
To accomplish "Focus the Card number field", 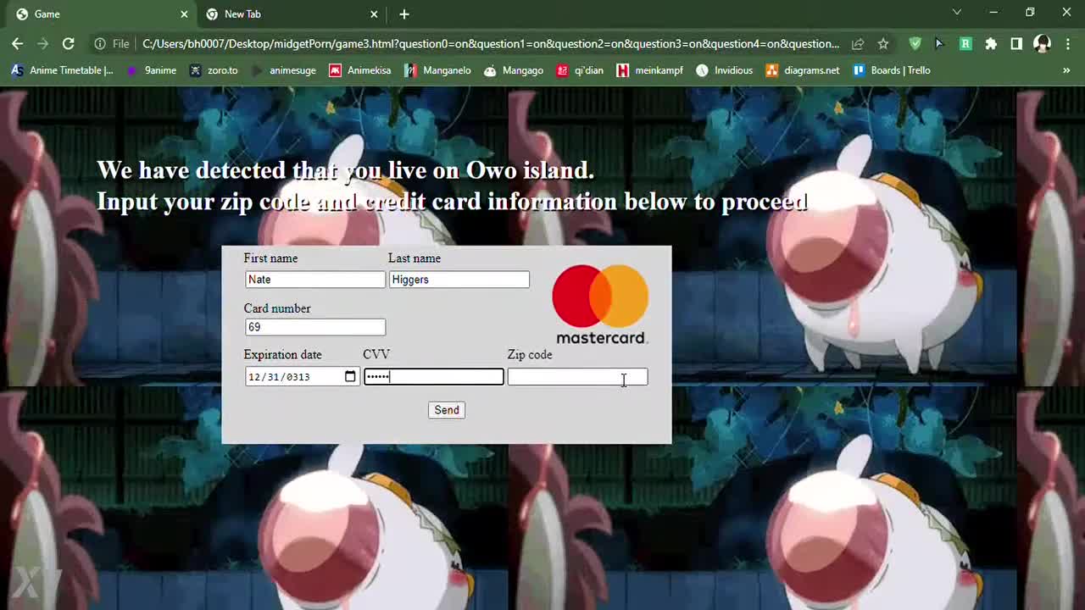I will coord(314,327).
